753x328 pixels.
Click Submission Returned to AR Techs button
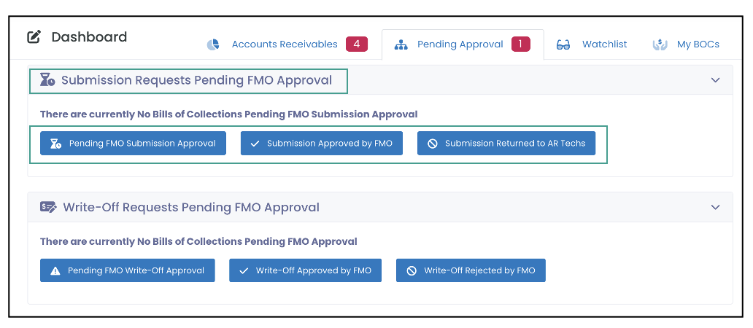pos(506,144)
